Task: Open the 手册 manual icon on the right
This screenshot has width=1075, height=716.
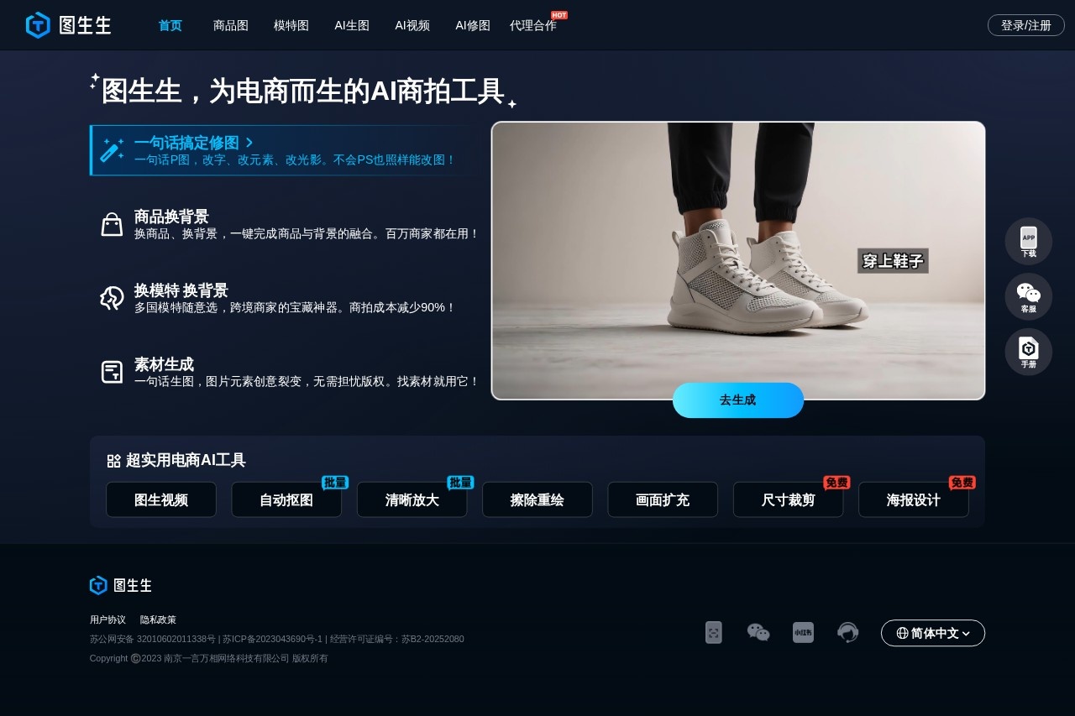Action: point(1028,352)
